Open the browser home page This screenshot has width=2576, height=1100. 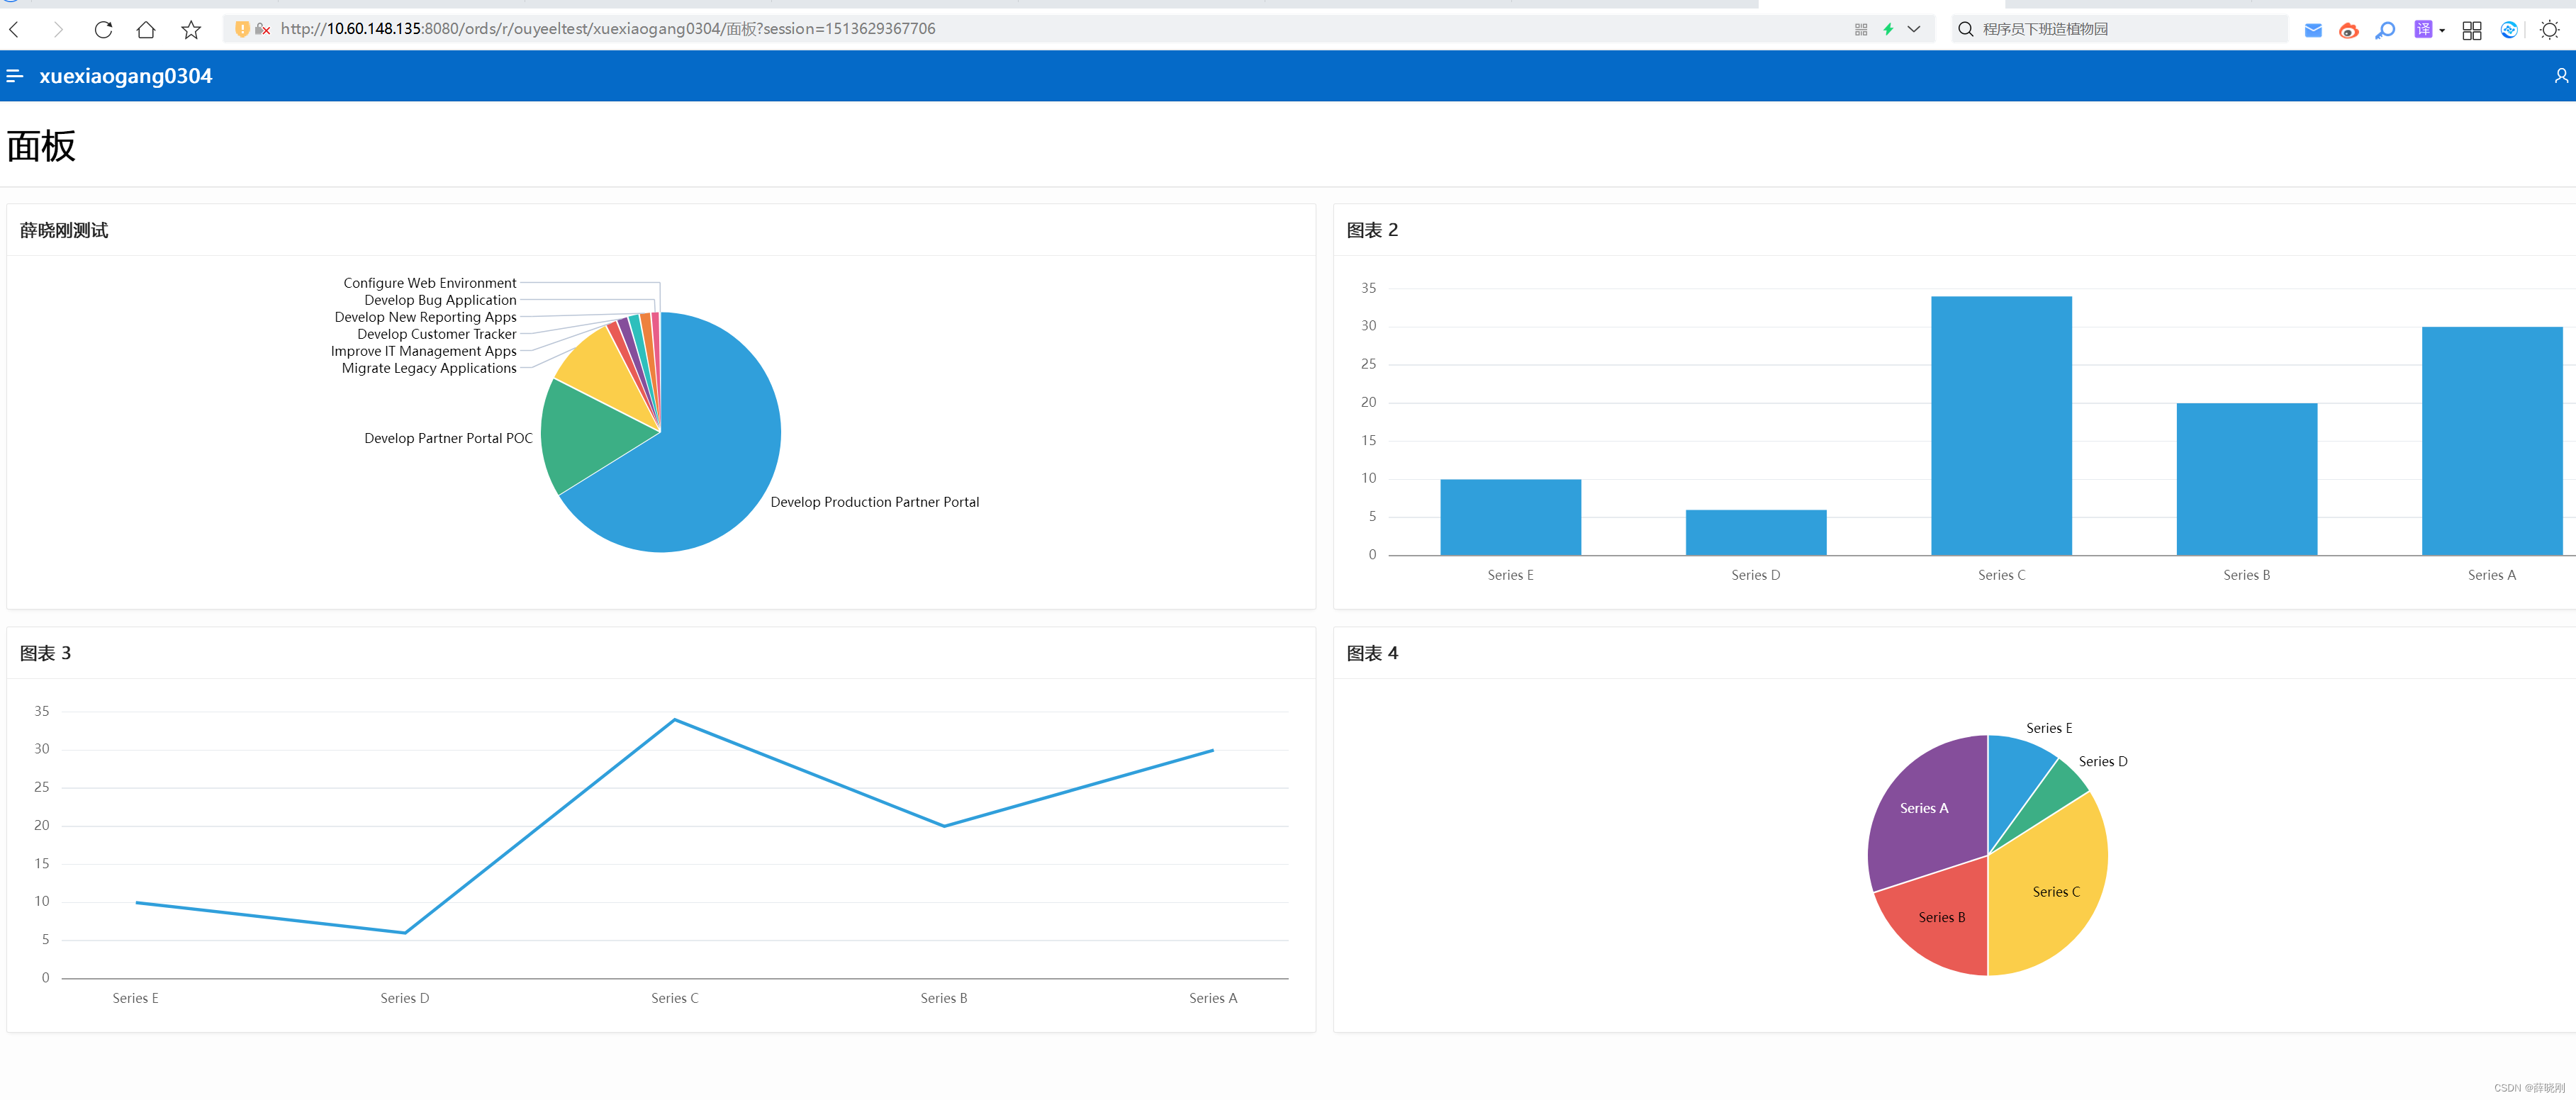(x=146, y=30)
